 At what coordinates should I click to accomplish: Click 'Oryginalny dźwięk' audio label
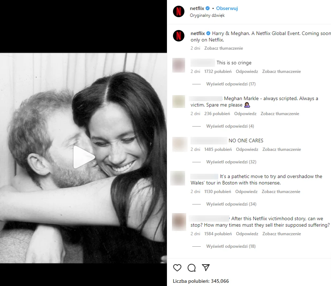click(x=207, y=15)
